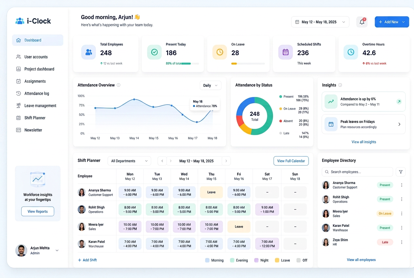
Task: Open the Daily period dropdown
Action: [210, 85]
